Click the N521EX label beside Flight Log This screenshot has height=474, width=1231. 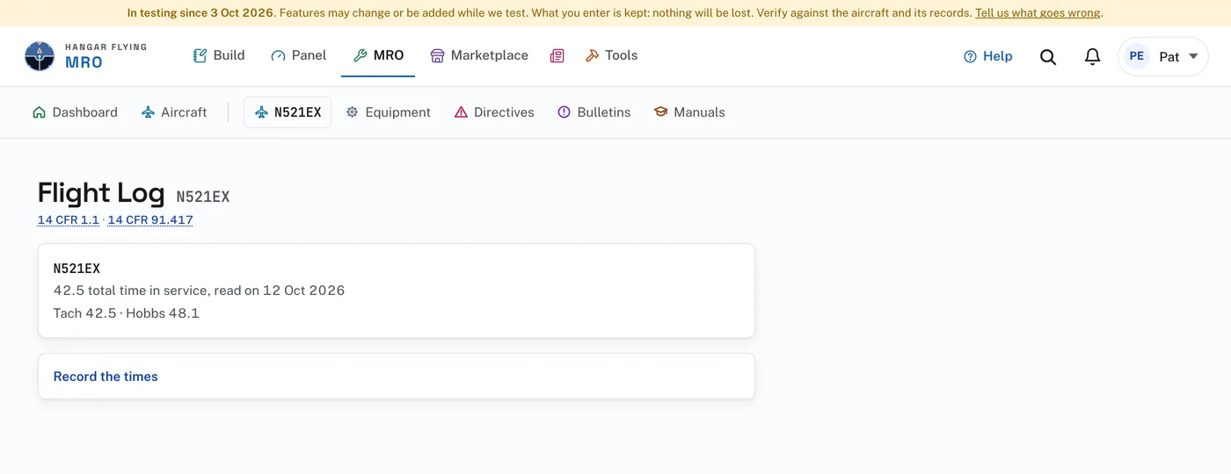point(203,197)
